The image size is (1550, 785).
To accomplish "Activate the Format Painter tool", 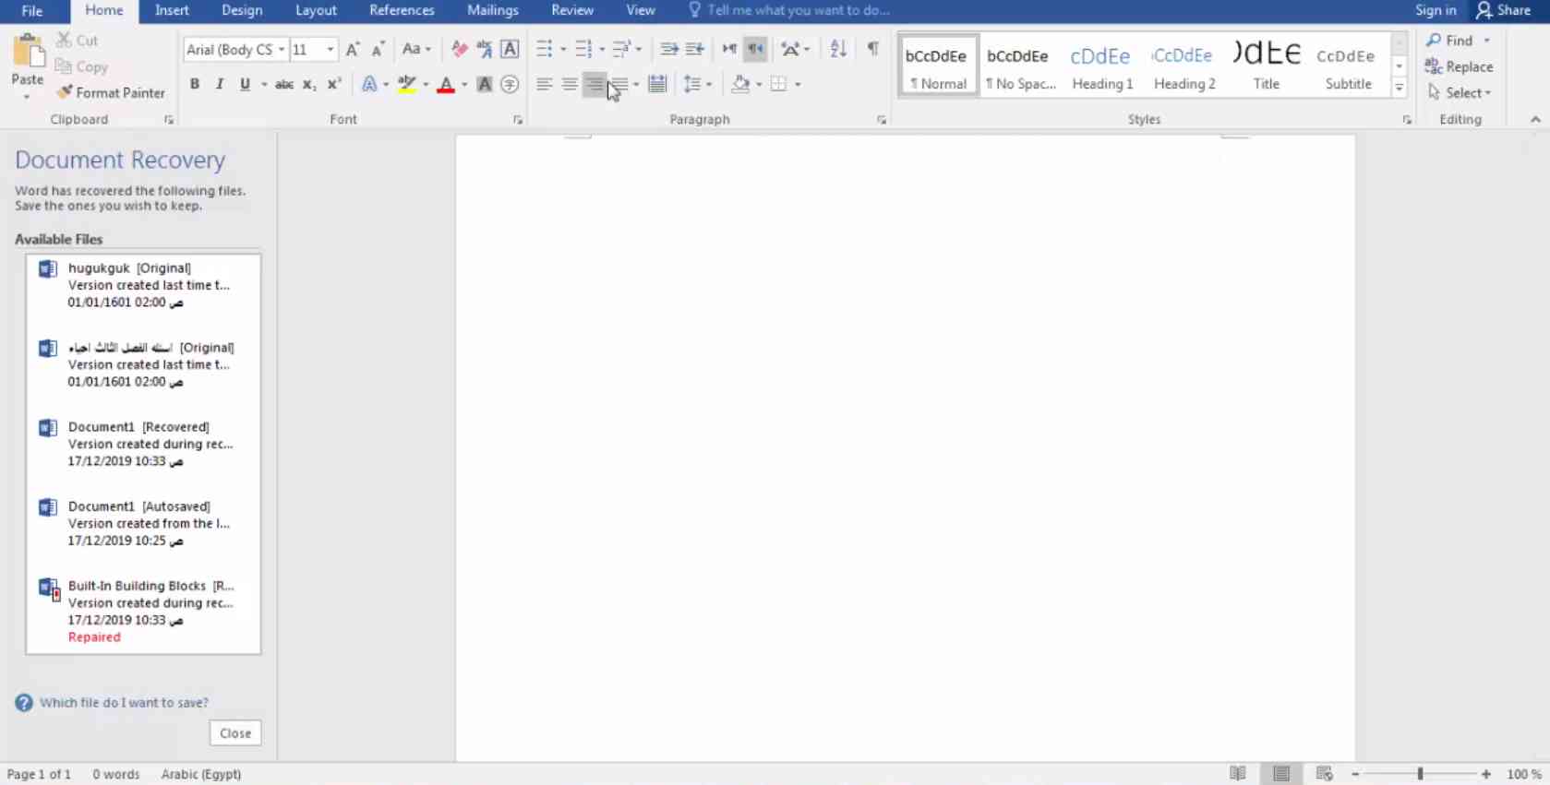I will pos(111,93).
